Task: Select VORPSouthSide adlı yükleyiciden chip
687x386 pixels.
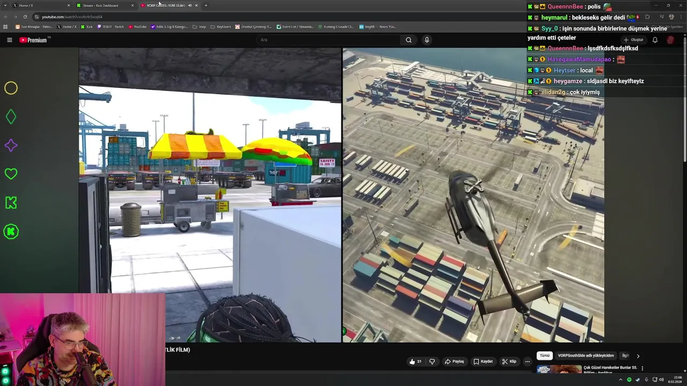Action: click(586, 355)
